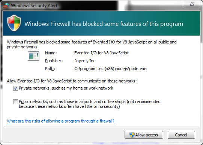Image resolution: width=203 pixels, height=145 pixels.
Task: Click the firewall icon in title bar
Action: [x=6, y=5]
